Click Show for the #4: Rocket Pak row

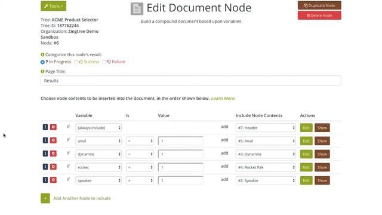tap(322, 167)
